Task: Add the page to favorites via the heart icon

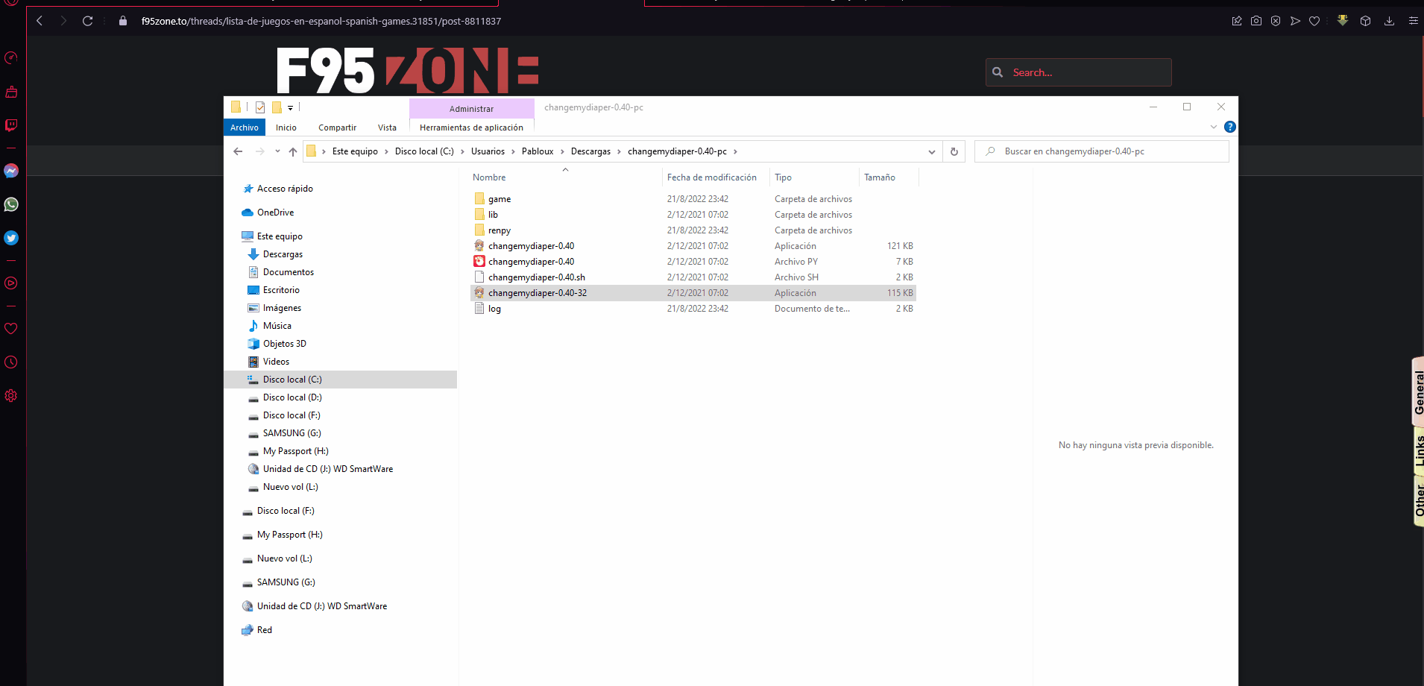Action: (x=1314, y=21)
